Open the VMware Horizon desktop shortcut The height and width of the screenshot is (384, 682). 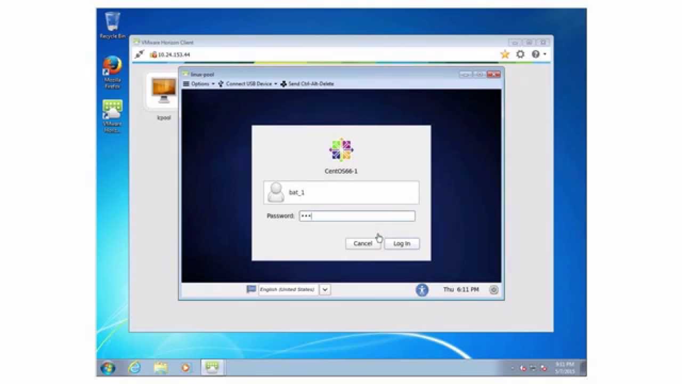(x=112, y=116)
